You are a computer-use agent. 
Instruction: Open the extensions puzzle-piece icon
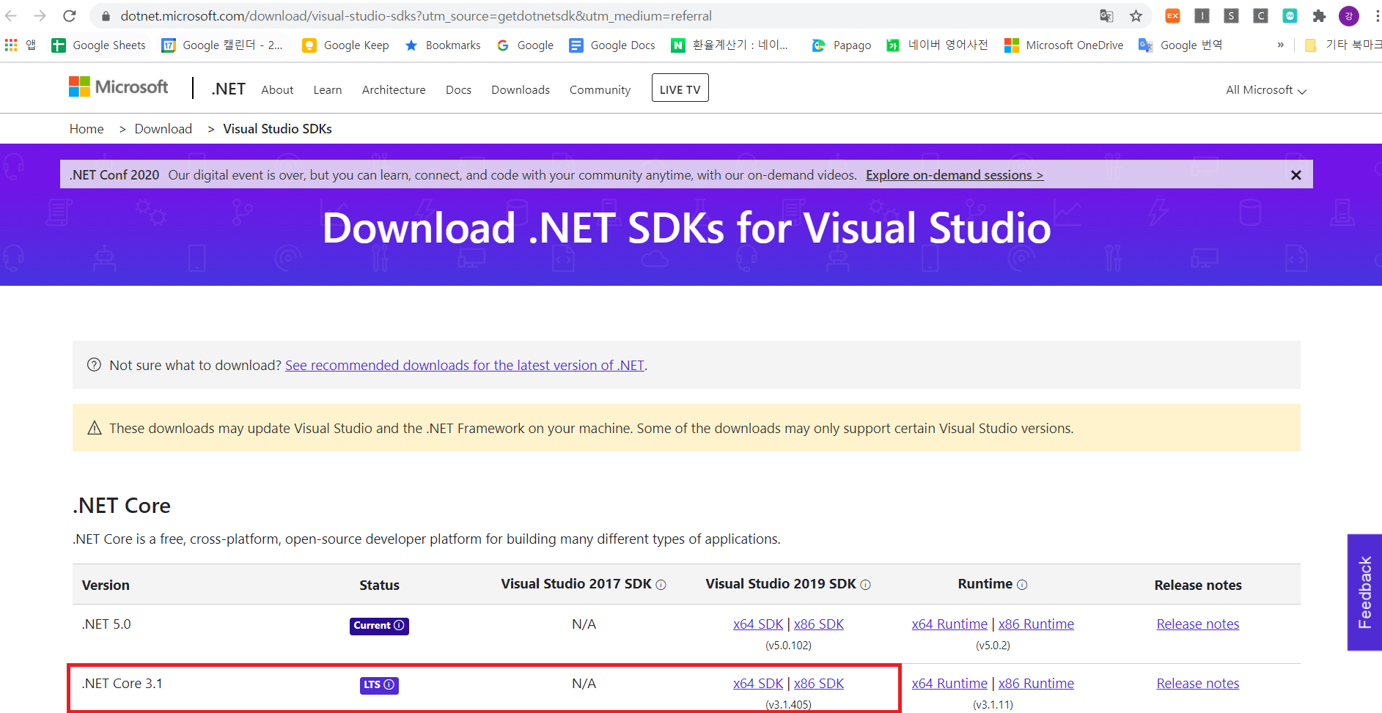(x=1319, y=15)
